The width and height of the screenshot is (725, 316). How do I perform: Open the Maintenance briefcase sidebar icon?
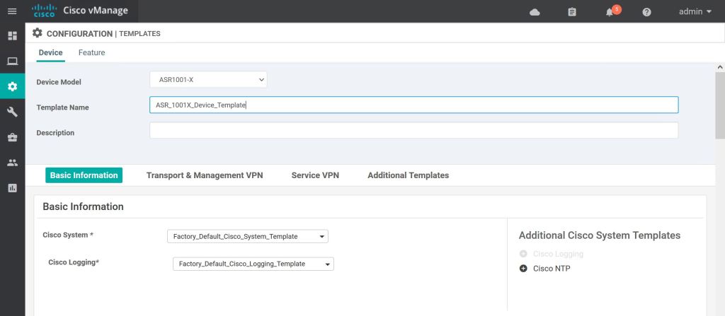coord(12,137)
